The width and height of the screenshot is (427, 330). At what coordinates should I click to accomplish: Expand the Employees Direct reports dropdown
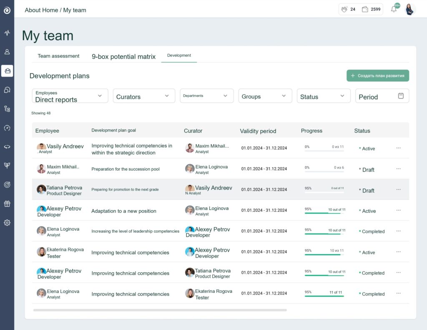coord(70,96)
